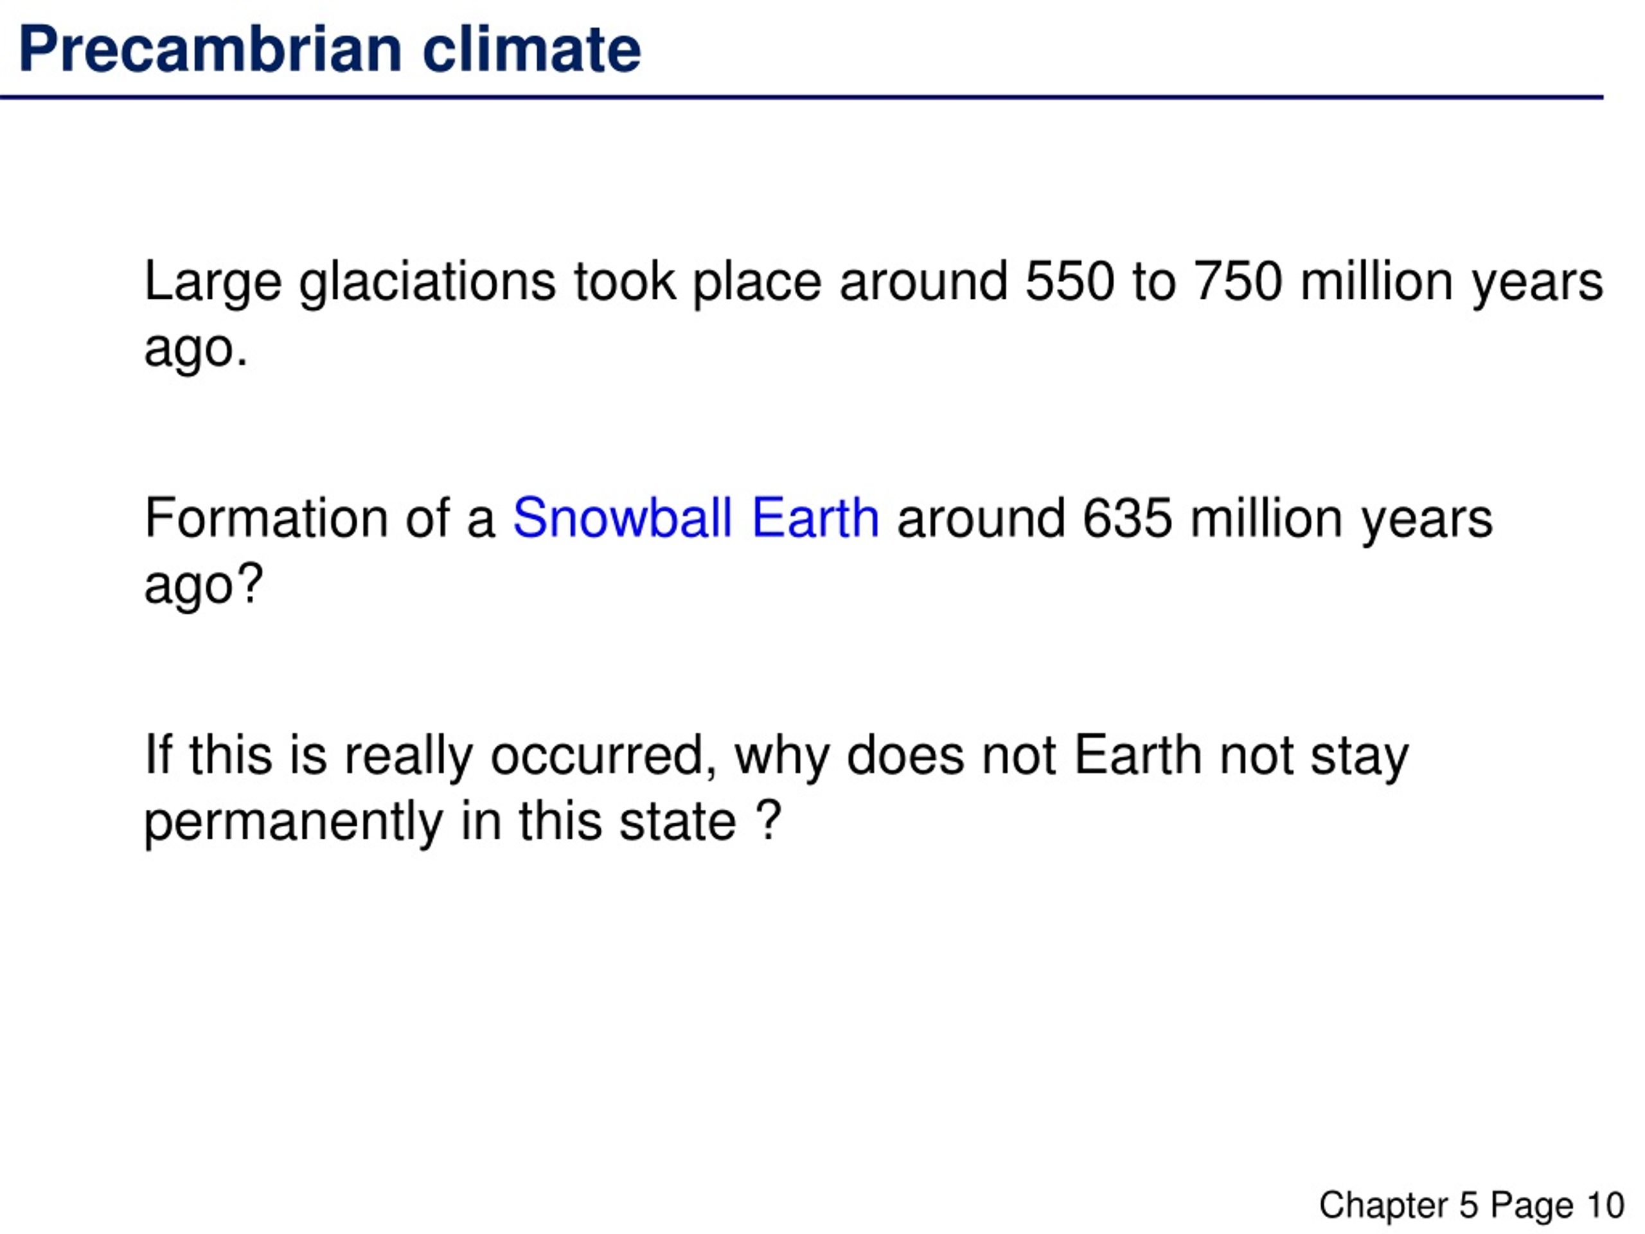Screen dimensions: 1645x1234
Task: Open the blue Snowball Earth link
Action: [x=696, y=517]
